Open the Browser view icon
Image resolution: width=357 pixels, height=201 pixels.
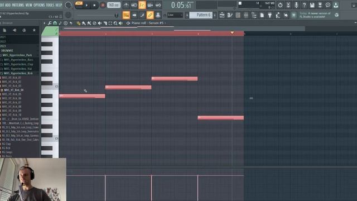pos(254,15)
